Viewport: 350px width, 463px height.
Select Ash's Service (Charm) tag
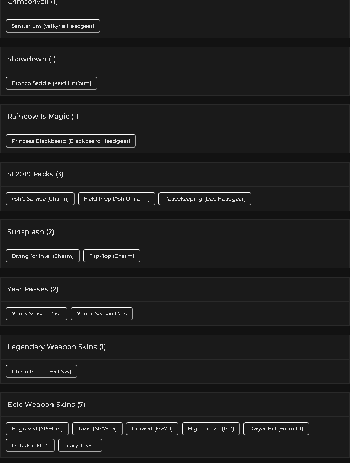(40, 199)
